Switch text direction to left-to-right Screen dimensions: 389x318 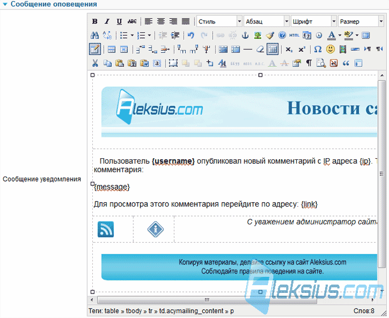pyautogui.click(x=367, y=49)
